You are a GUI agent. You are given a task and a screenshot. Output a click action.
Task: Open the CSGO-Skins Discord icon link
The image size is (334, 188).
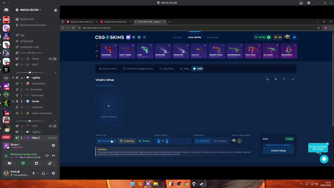128,37
